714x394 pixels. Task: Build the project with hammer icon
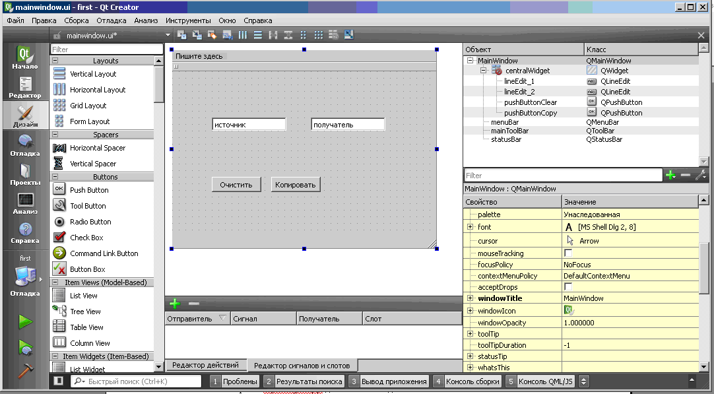coord(25,370)
